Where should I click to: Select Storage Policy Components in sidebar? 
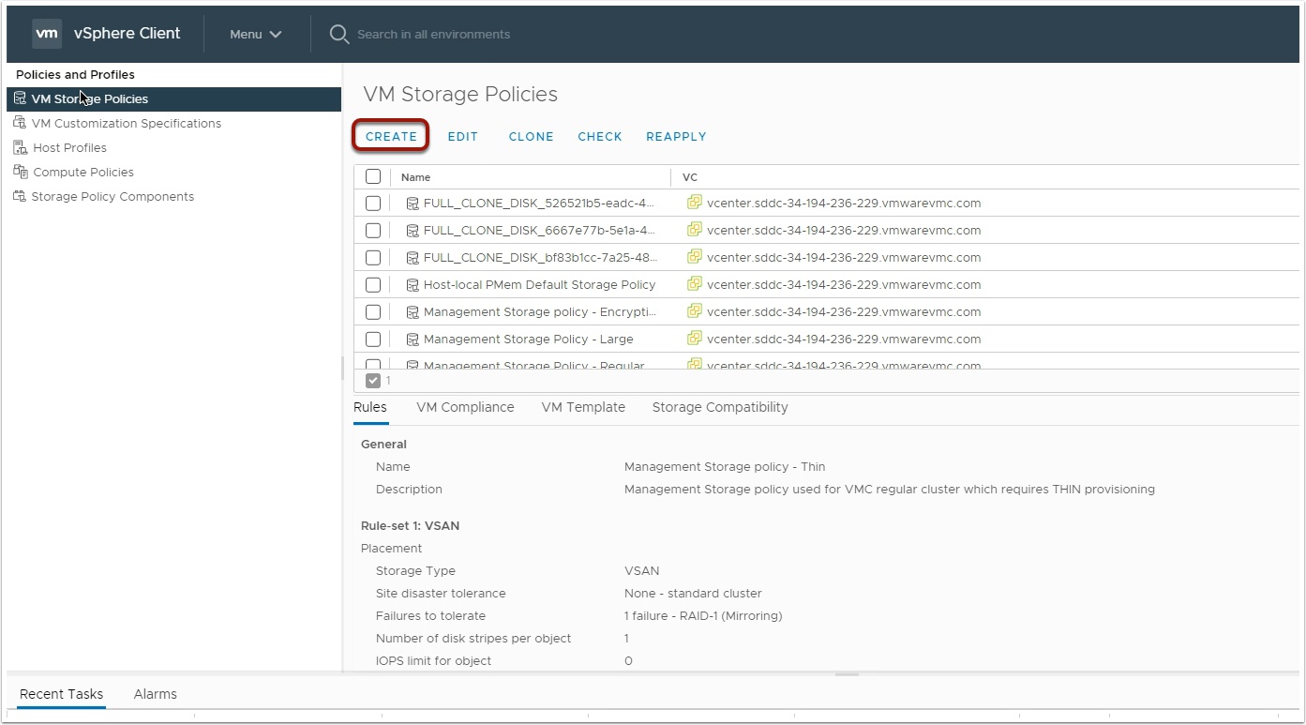(113, 196)
